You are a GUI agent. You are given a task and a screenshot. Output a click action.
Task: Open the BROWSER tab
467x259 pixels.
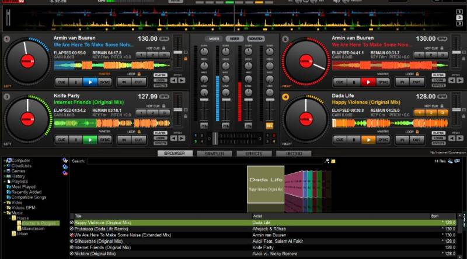[x=175, y=154]
